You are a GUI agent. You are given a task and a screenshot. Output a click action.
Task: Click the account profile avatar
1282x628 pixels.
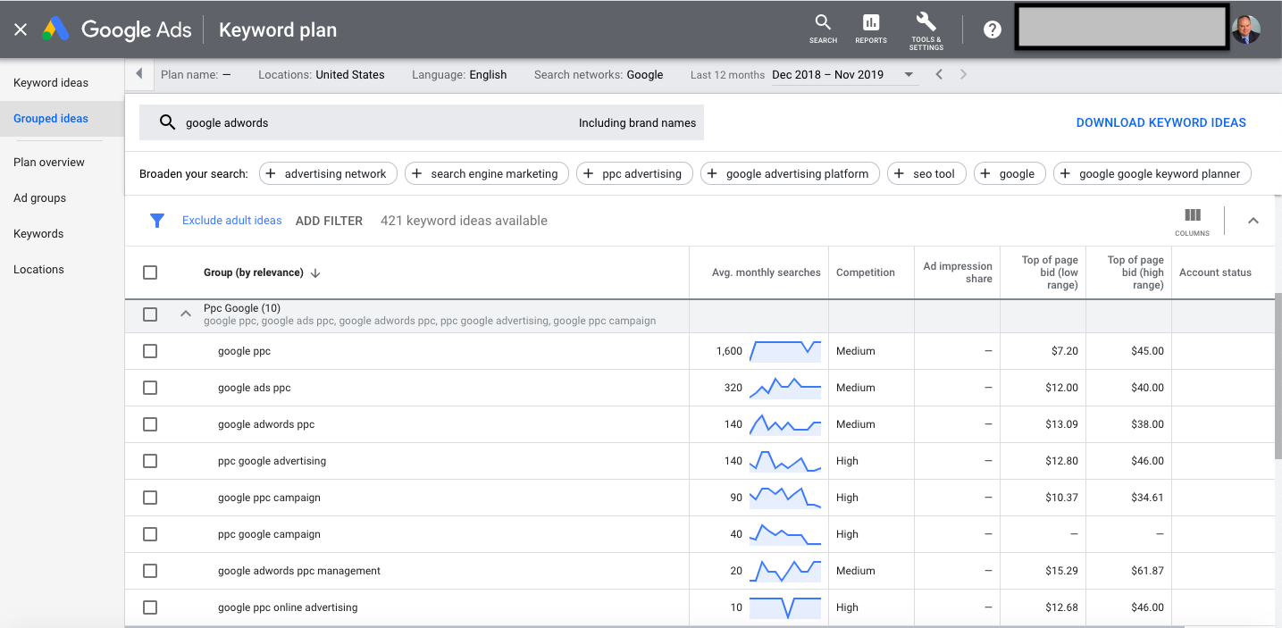coord(1245,29)
